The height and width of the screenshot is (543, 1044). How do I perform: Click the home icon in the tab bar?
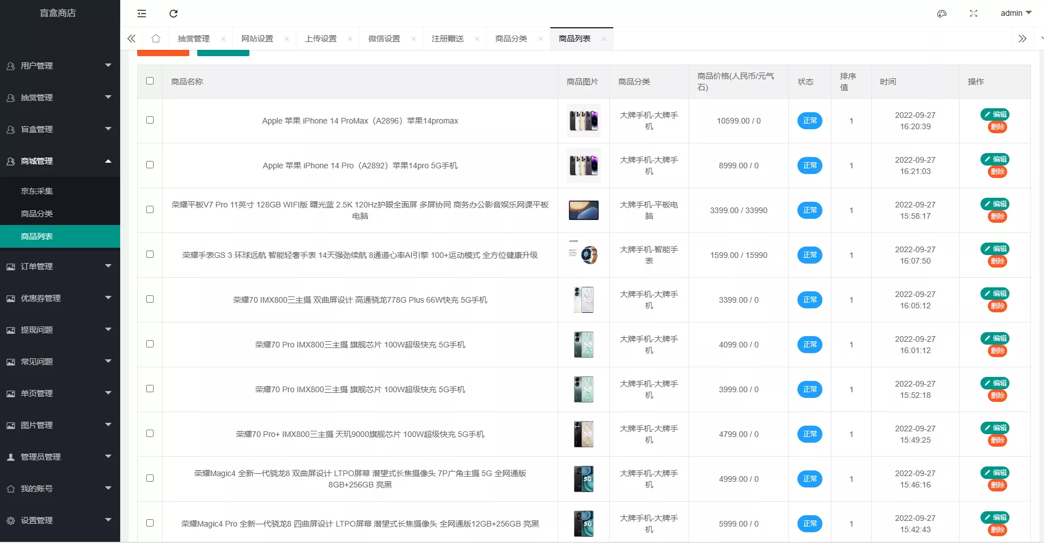[156, 38]
